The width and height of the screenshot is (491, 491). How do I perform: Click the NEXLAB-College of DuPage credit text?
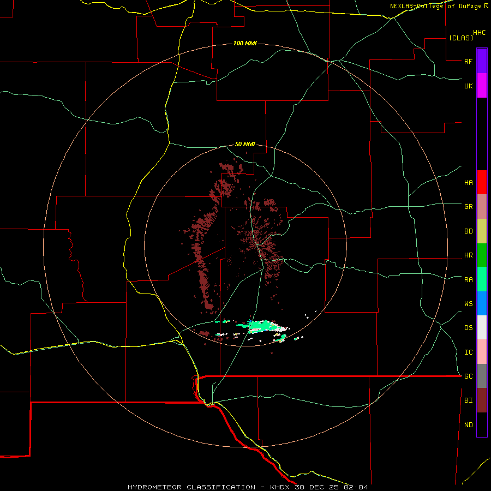click(435, 6)
